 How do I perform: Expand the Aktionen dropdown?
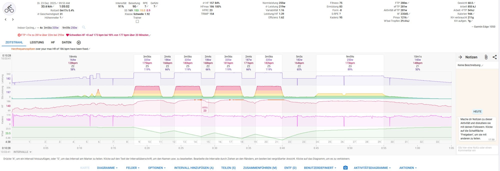(x=407, y=168)
